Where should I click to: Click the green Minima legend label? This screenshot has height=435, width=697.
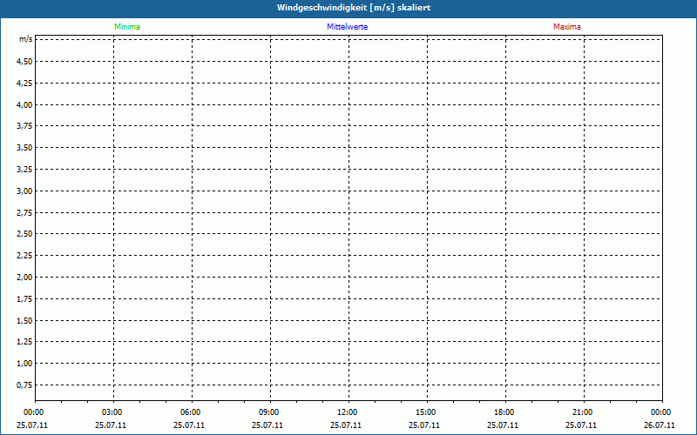126,27
